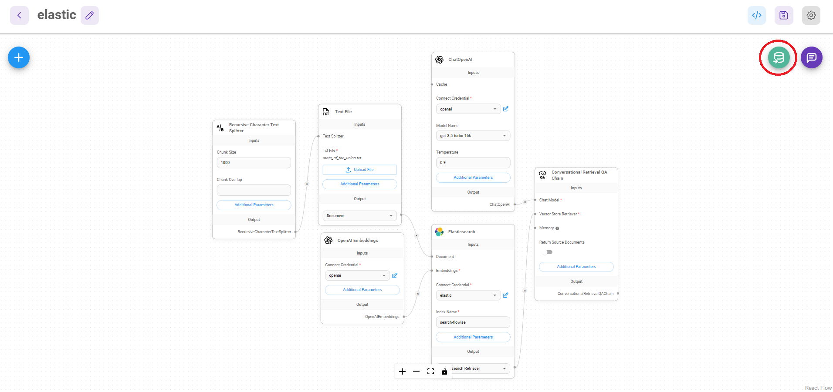This screenshot has height=392, width=833.
Task: Open ChatOpenAI Additional Parameters
Action: tap(473, 178)
